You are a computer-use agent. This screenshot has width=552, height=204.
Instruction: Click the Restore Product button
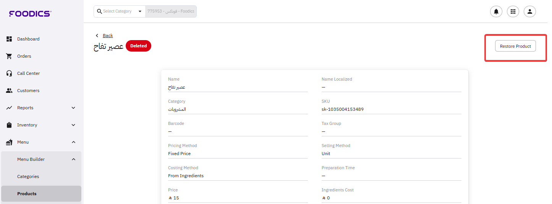pos(515,46)
